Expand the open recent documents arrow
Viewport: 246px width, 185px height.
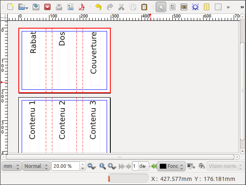27,8
